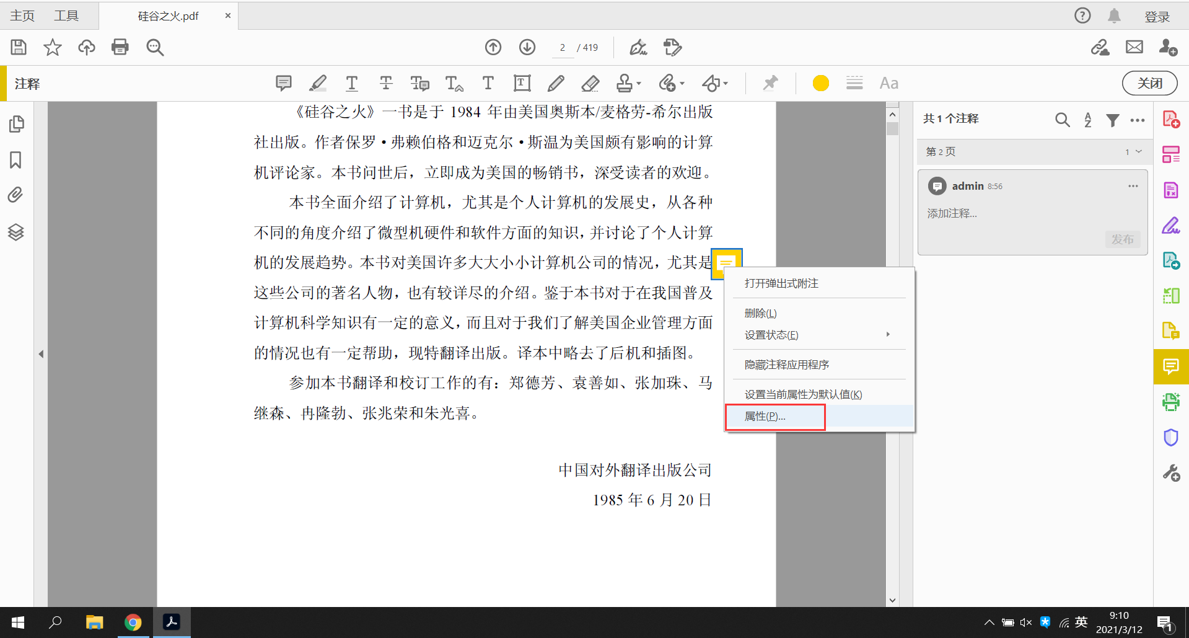The image size is (1189, 638).
Task: Select the strikethrough text tool
Action: (x=386, y=83)
